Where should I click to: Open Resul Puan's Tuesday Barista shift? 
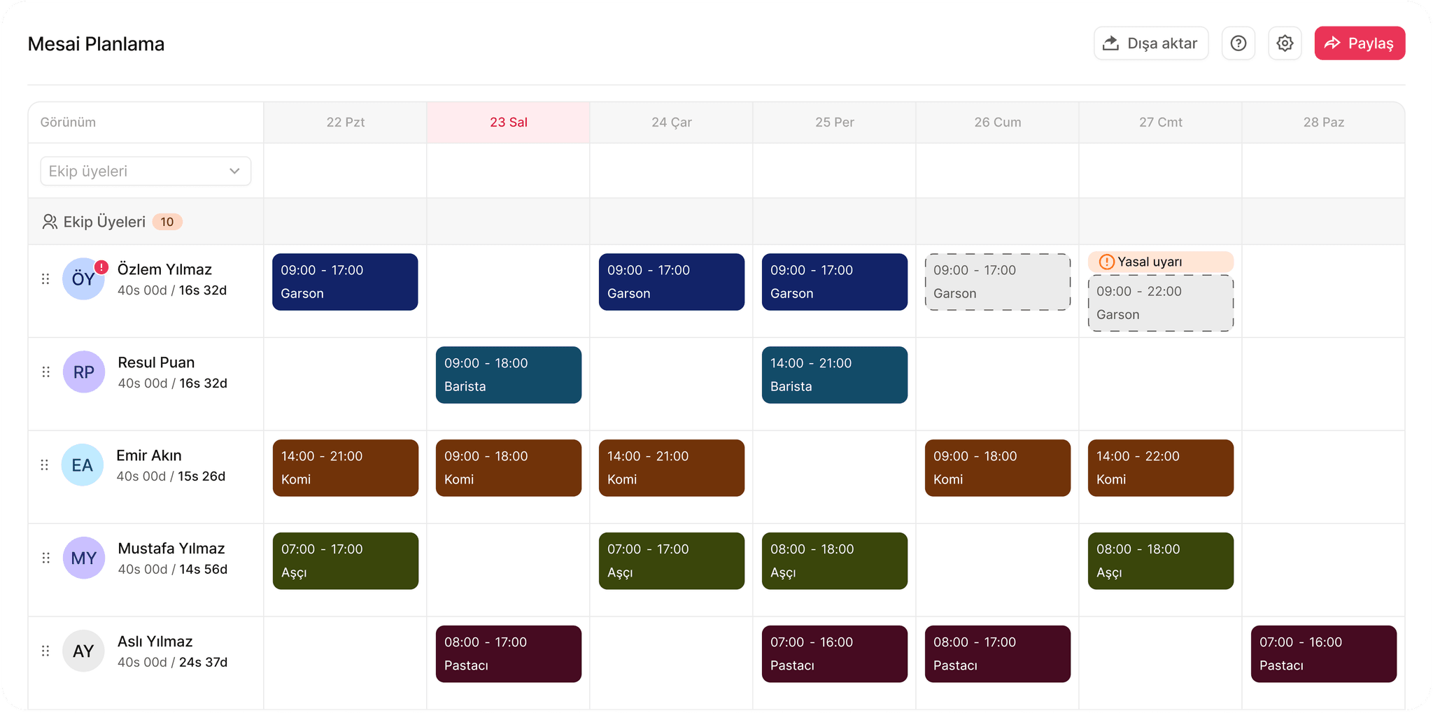click(x=508, y=375)
